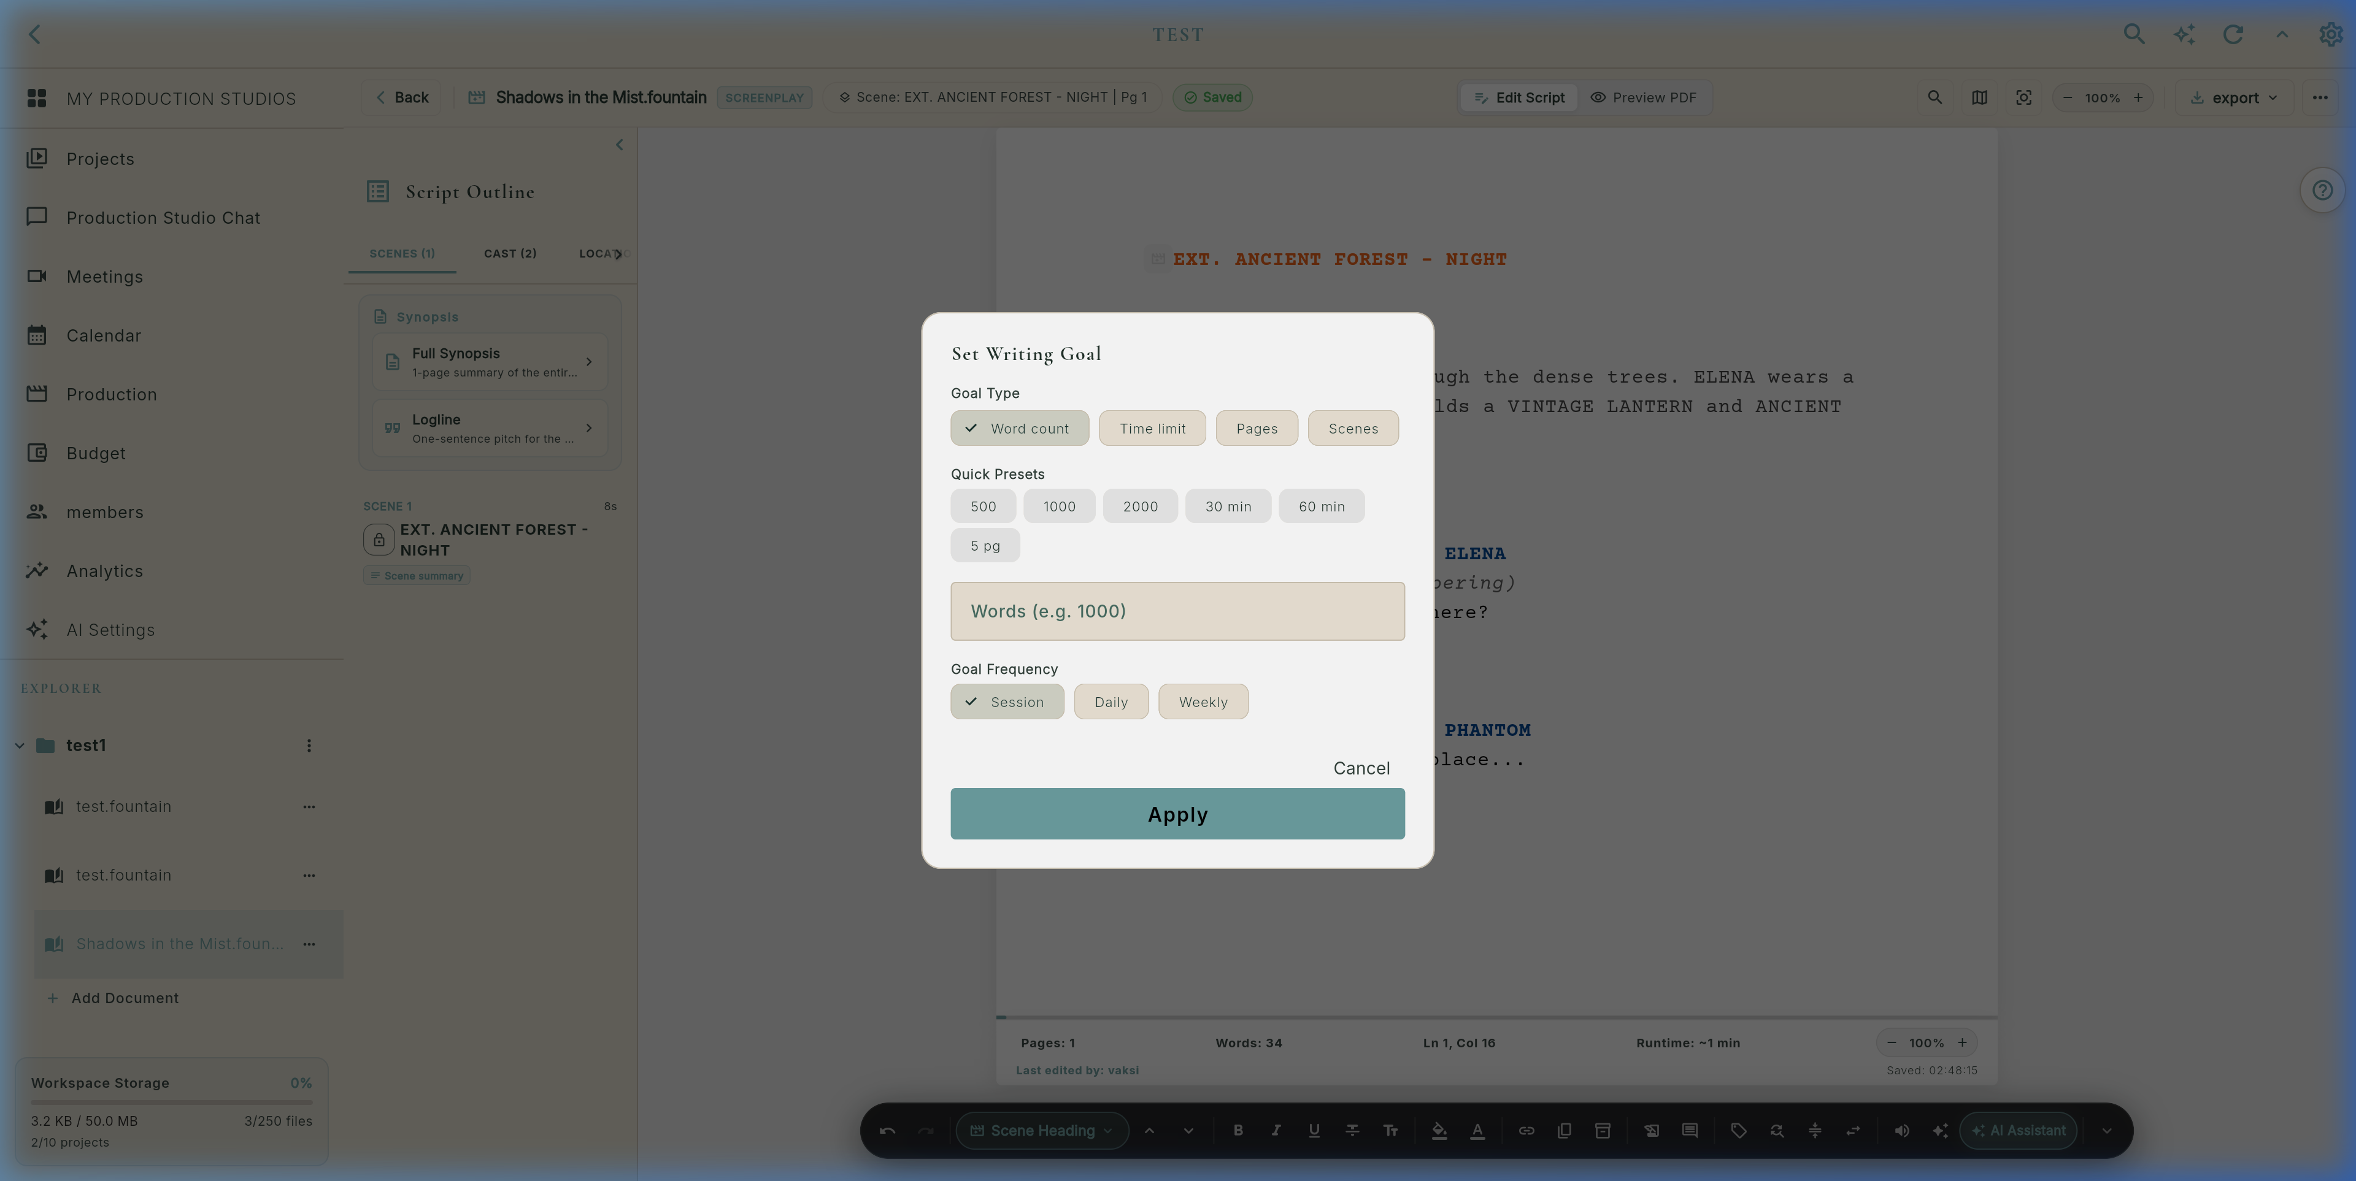The width and height of the screenshot is (2356, 1181).
Task: Expand the Full Synopsis item
Action: (x=490, y=362)
